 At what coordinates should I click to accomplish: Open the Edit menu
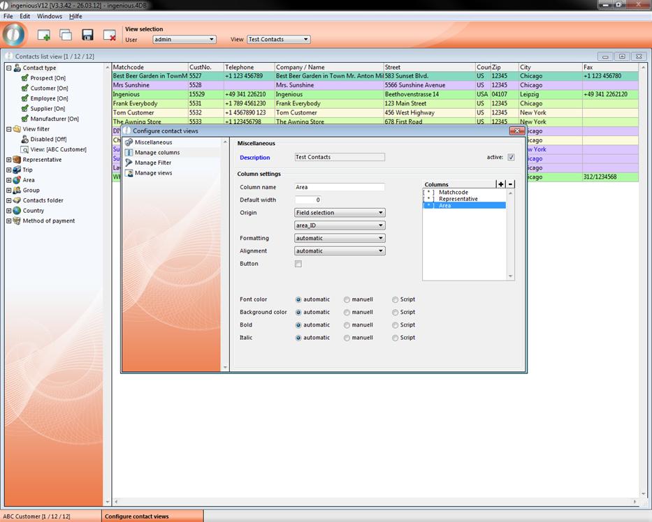point(24,16)
